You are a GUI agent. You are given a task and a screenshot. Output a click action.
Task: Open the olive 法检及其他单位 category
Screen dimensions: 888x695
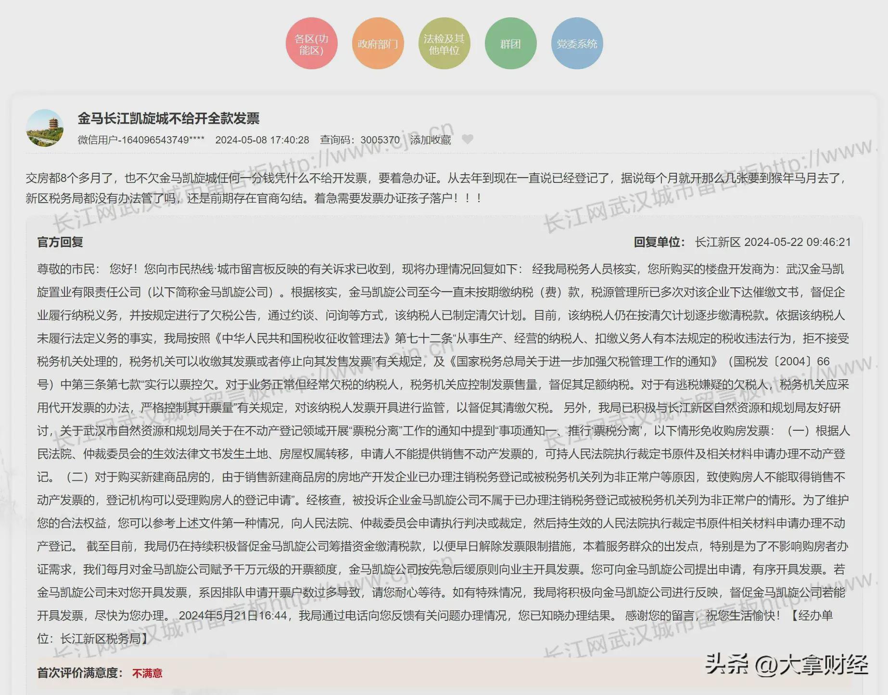pos(444,44)
